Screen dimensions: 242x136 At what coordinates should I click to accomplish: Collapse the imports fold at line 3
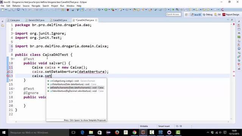tap(14, 33)
